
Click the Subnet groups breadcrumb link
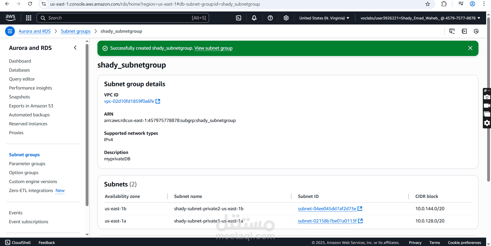click(76, 31)
